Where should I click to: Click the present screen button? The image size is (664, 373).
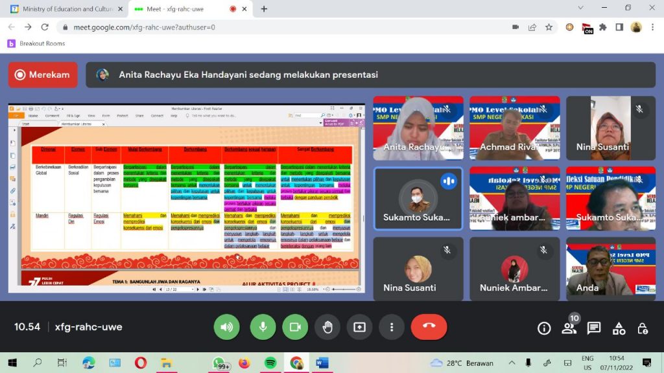359,327
